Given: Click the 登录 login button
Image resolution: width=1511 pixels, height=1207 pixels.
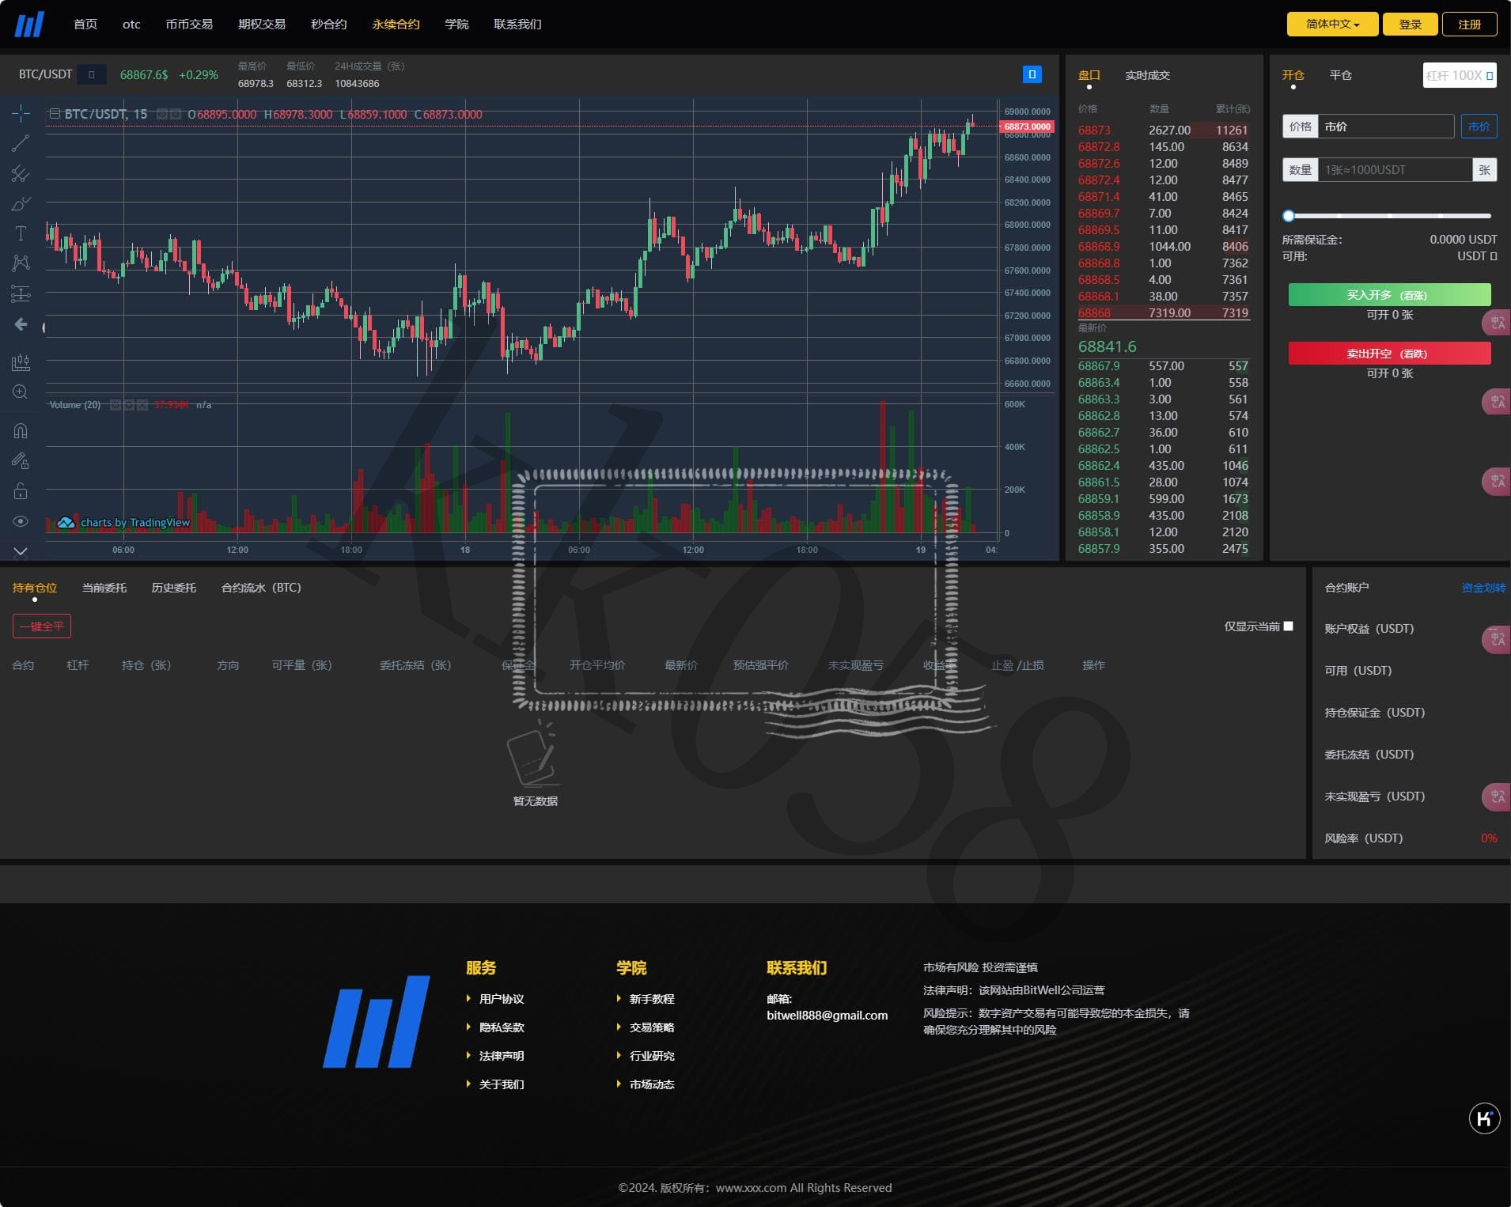Looking at the screenshot, I should click(1411, 25).
